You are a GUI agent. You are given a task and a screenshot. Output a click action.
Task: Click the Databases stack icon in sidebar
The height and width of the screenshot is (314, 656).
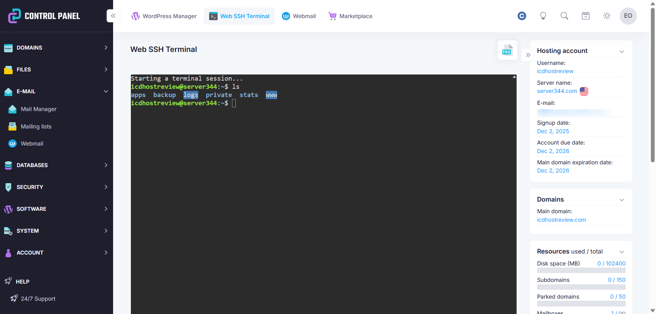(8, 165)
